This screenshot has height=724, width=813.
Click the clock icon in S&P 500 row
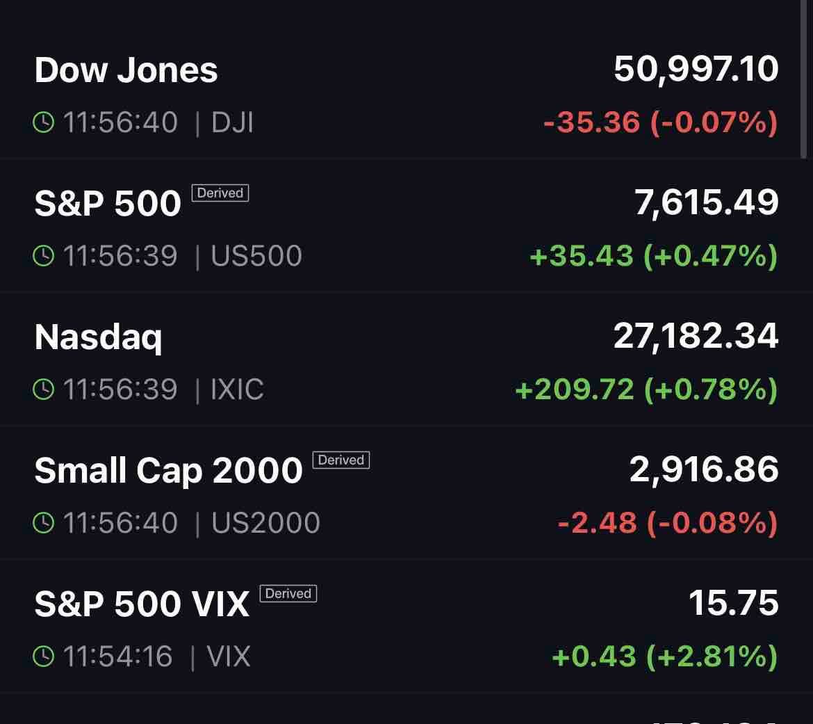click(x=44, y=256)
